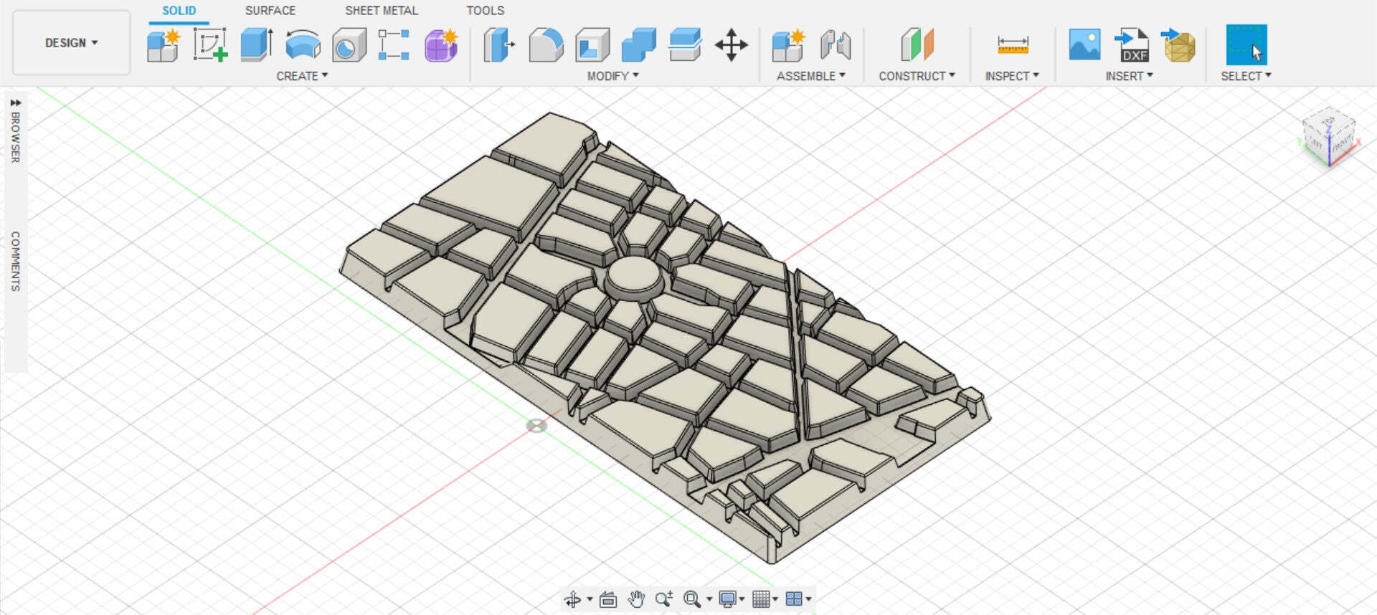Select the Press Pull tool

point(499,45)
